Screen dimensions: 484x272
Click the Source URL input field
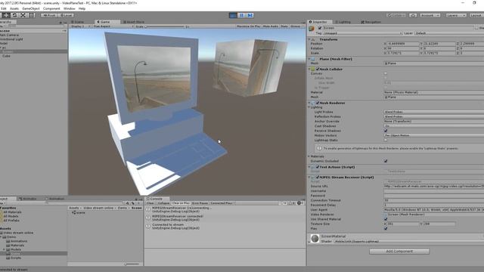[x=433, y=187]
